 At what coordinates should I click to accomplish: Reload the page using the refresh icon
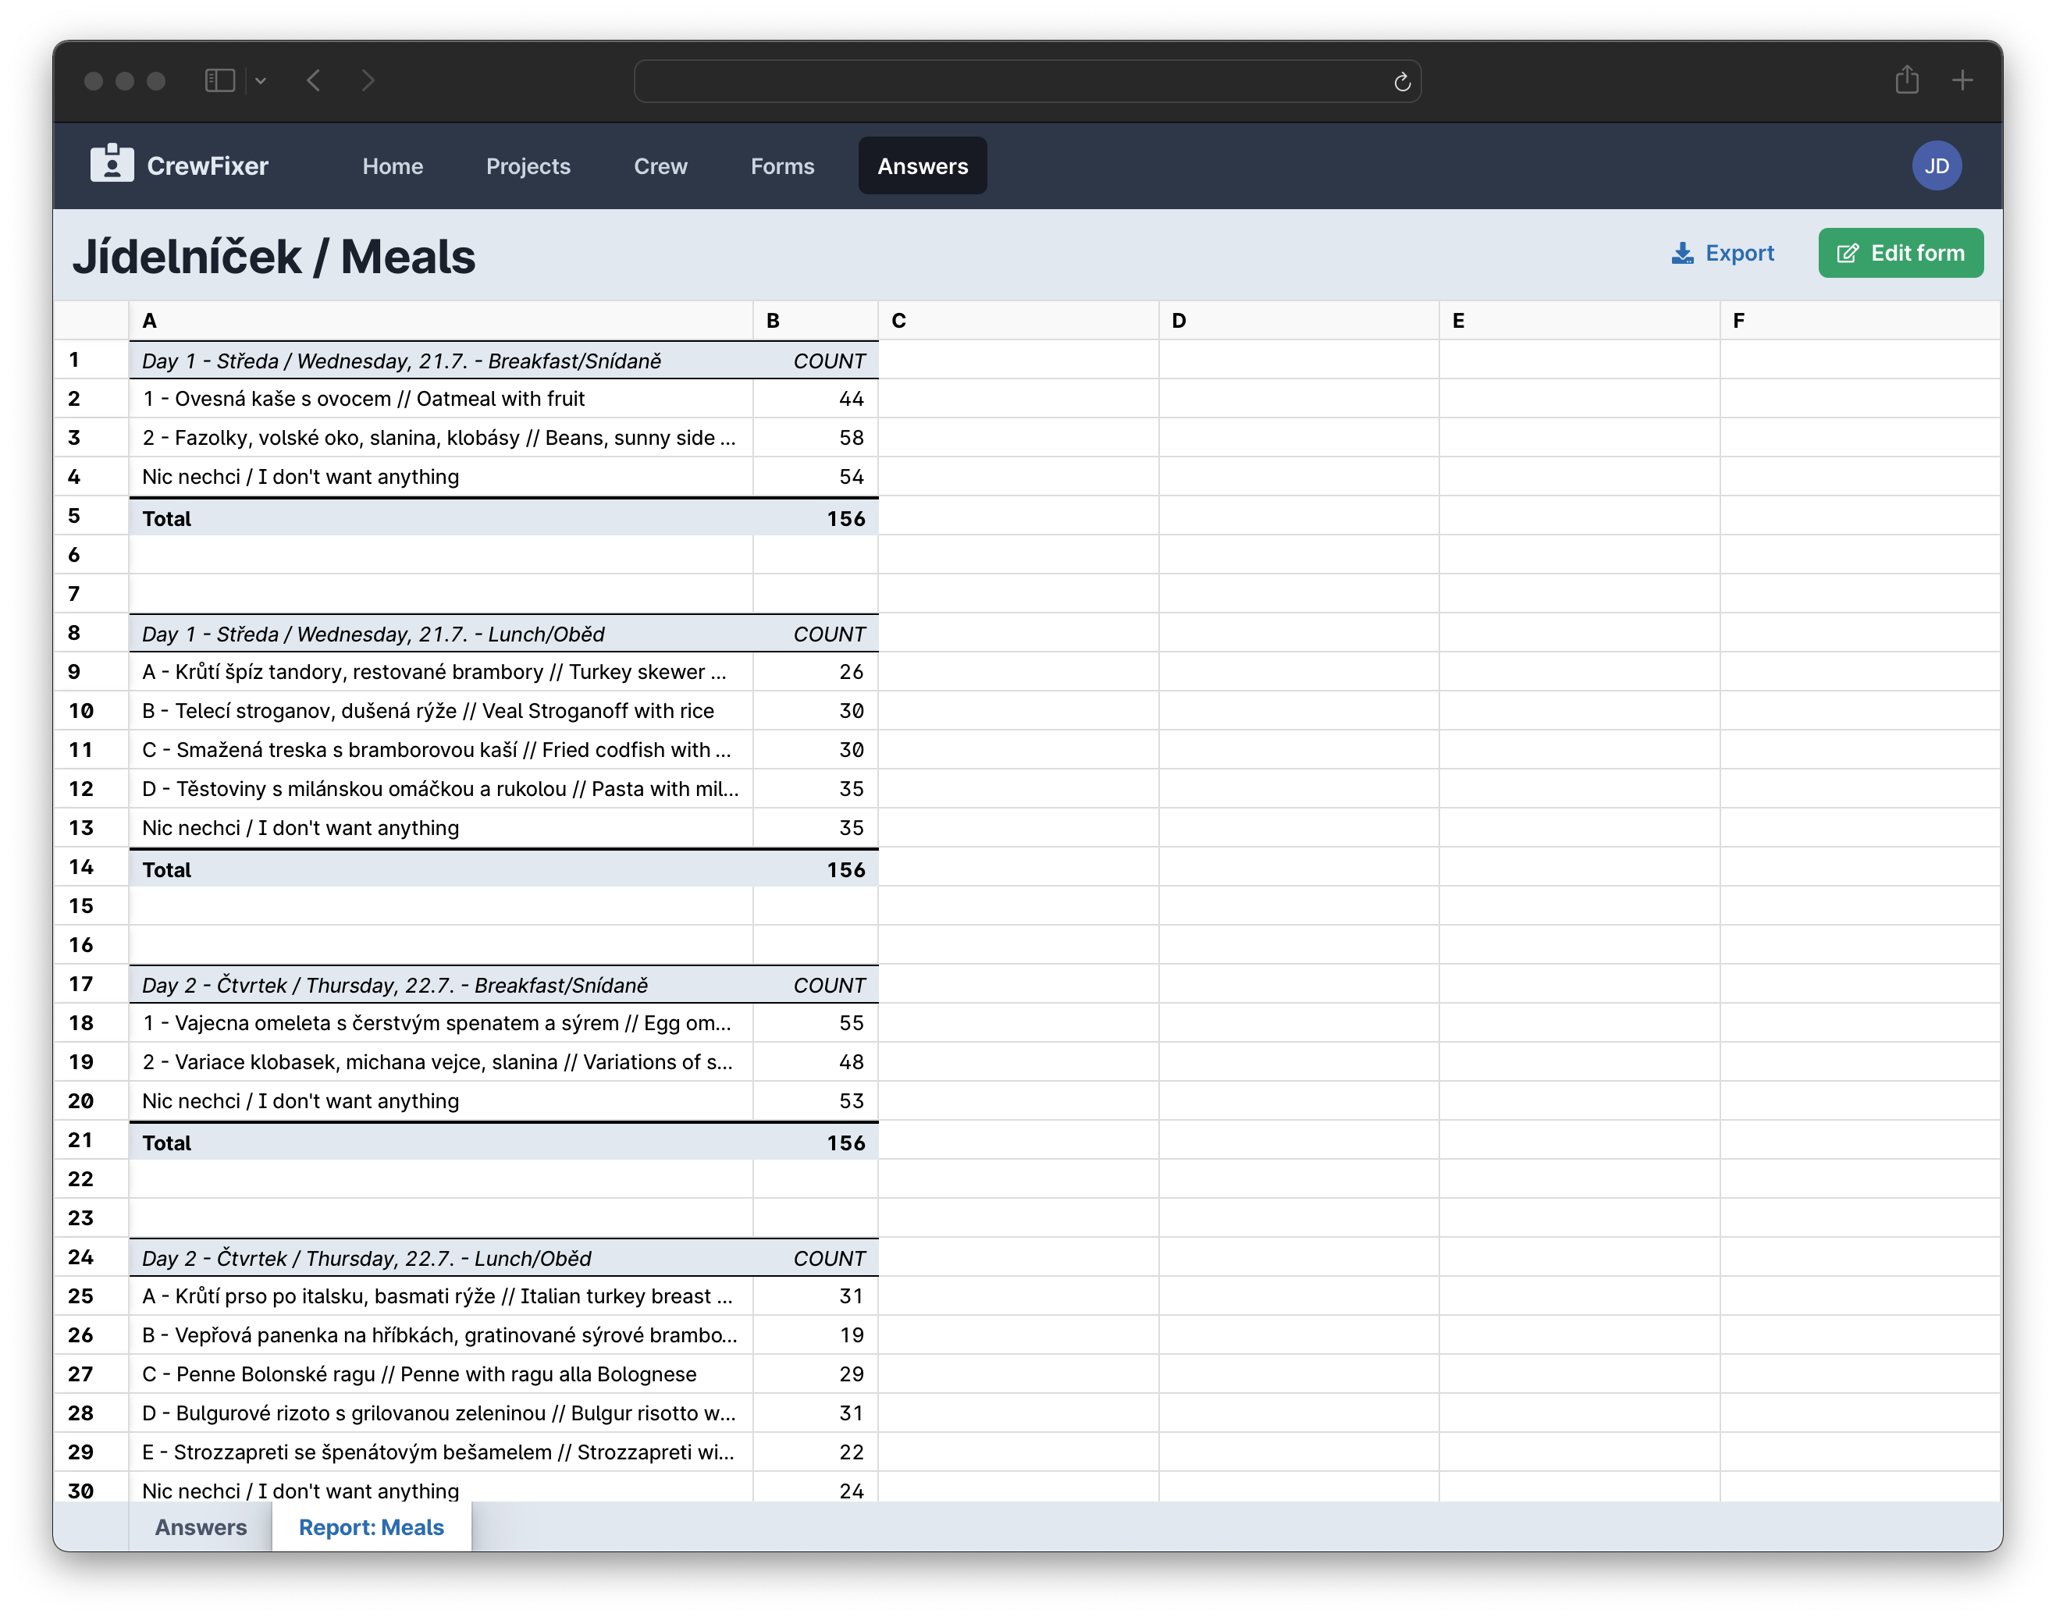[1402, 83]
